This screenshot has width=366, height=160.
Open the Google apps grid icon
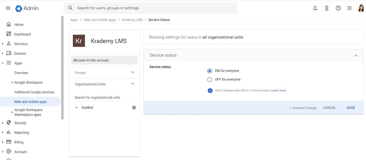349,8
